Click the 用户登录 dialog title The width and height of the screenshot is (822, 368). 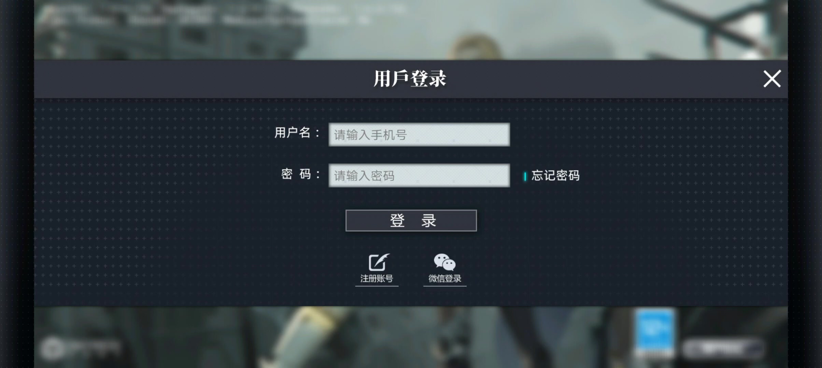pos(410,79)
